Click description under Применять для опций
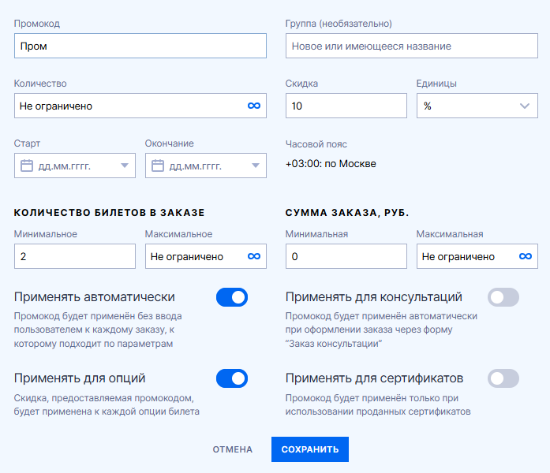 (x=107, y=404)
